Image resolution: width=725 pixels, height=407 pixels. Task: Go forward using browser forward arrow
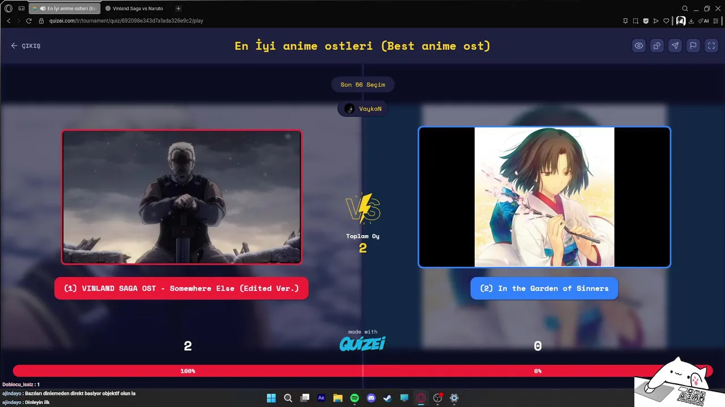click(19, 21)
